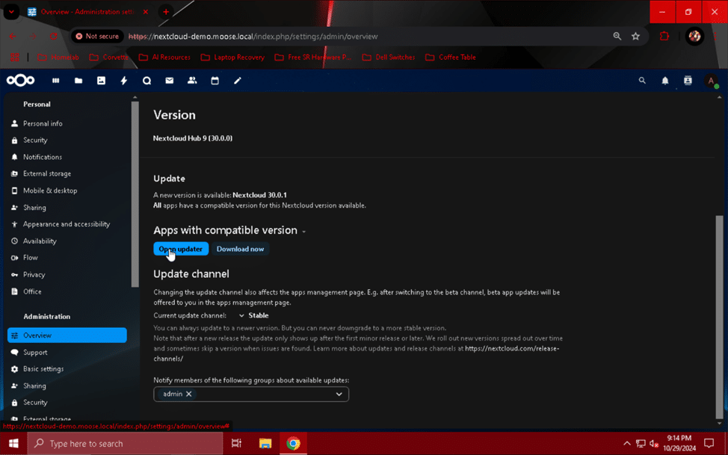Open the Laptop Recovery bookmark folder
This screenshot has height=455, width=728.
(232, 57)
